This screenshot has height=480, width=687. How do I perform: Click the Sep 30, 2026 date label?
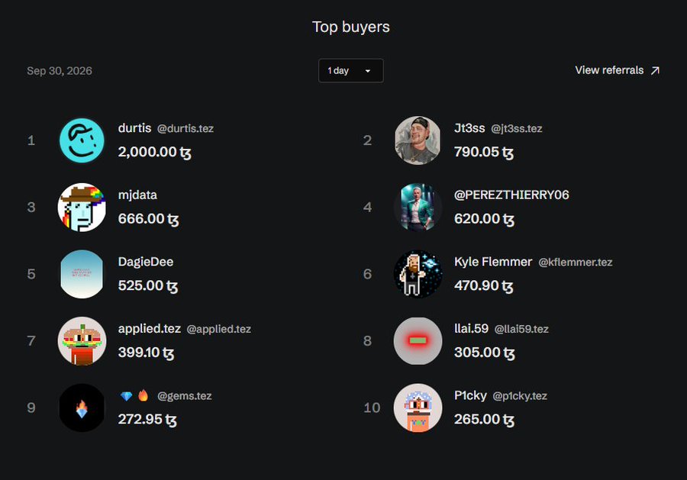pos(60,71)
